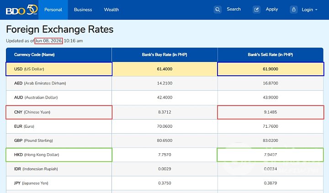
Task: Click HKD buy rate 7.7570
Action: (x=164, y=155)
